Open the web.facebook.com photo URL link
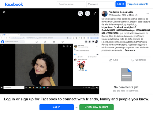The height and width of the screenshot is (114, 153). coord(125,30)
